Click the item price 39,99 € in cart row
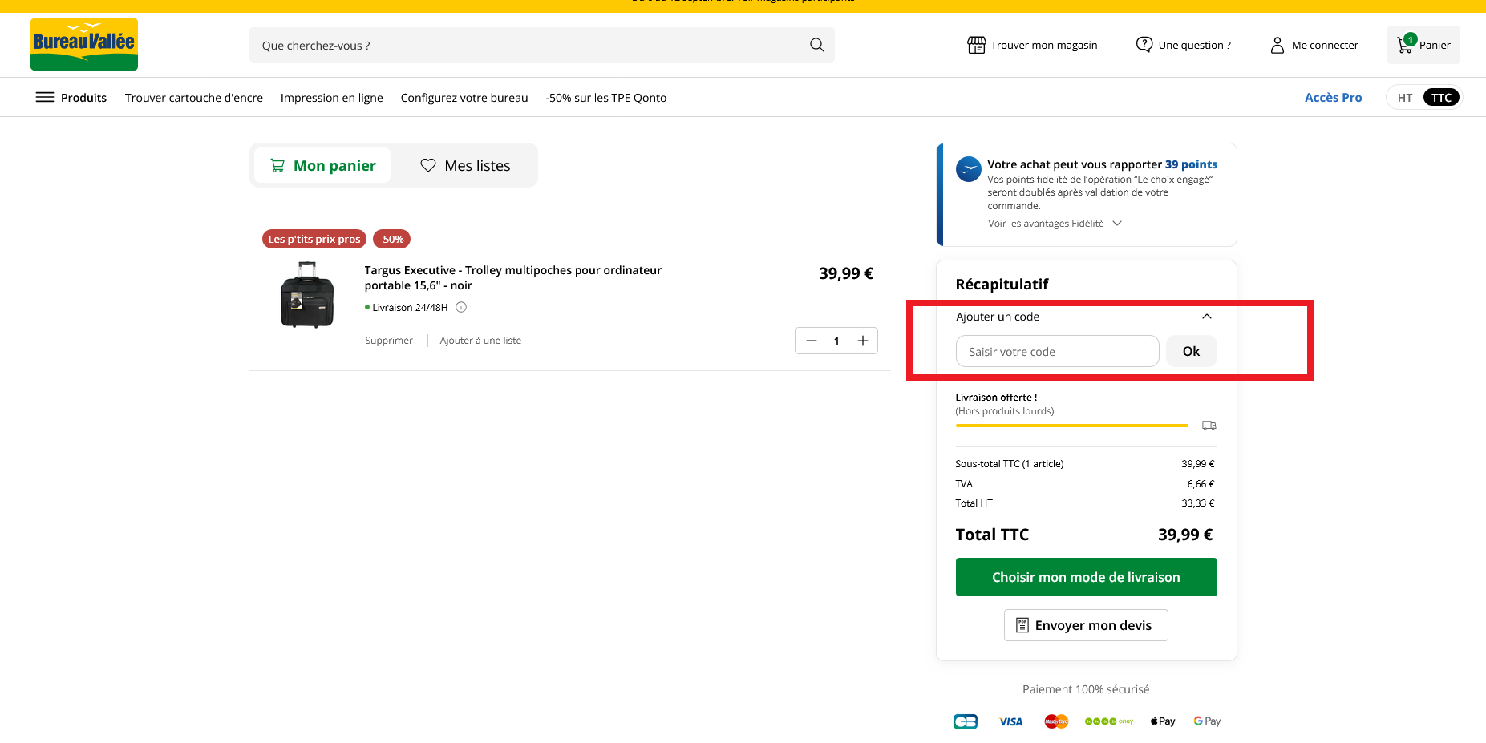The image size is (1486, 743). (x=846, y=273)
